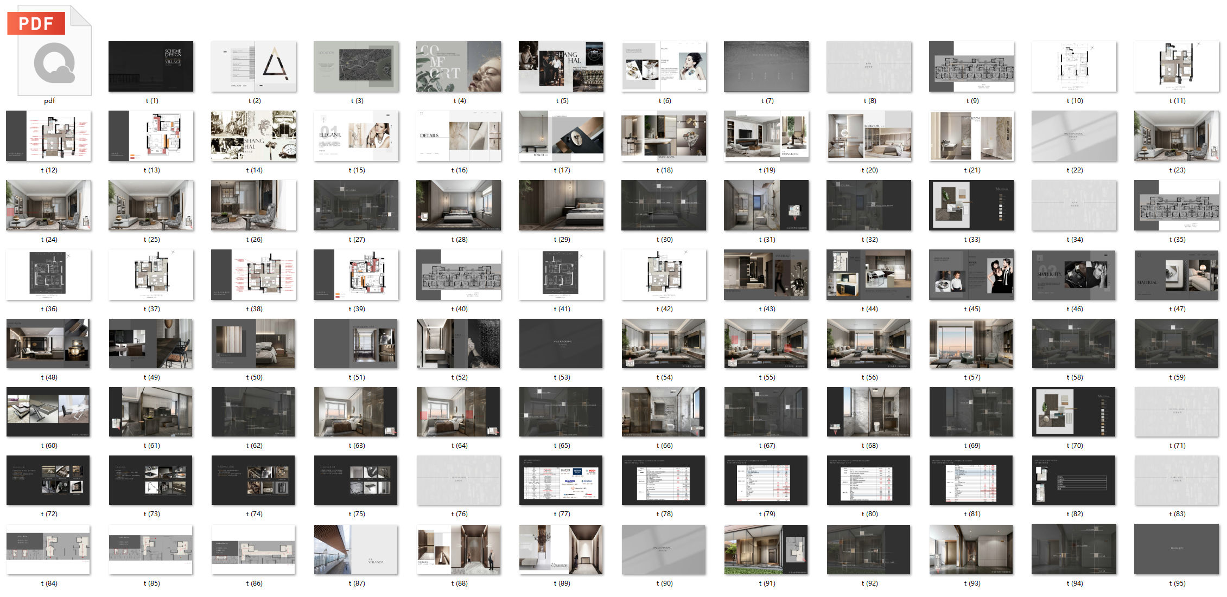Screen dimensions: 1227x597
Task: Select thumbnail t (33) material board
Action: (971, 205)
